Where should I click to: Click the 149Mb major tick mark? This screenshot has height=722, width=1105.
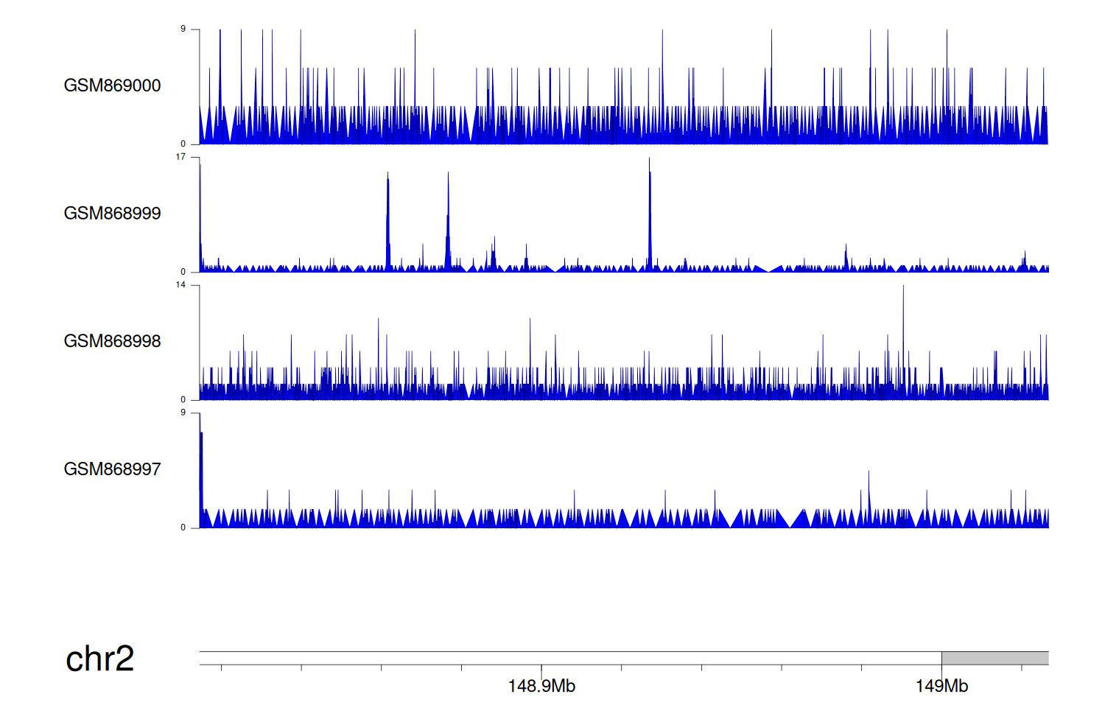click(941, 670)
